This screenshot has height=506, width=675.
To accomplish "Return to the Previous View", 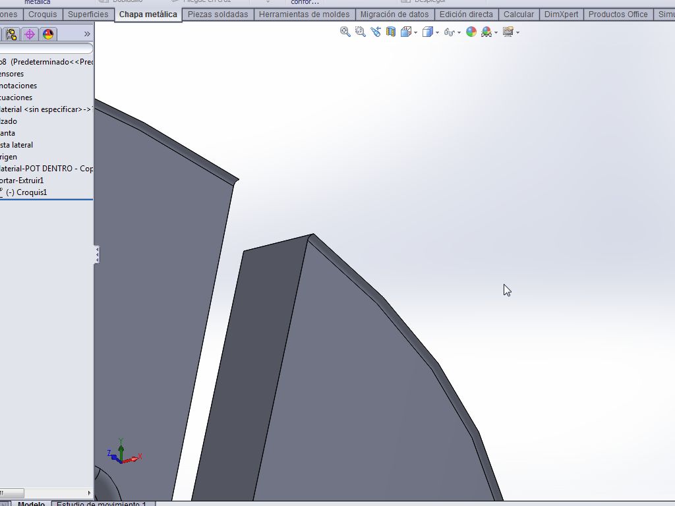I will pyautogui.click(x=375, y=32).
